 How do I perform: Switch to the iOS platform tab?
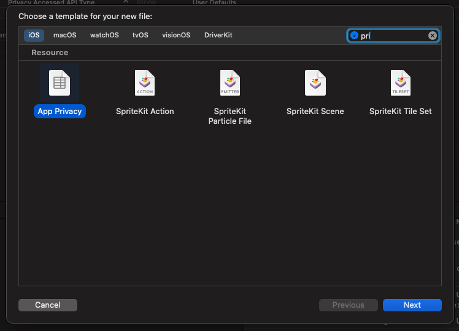[34, 36]
